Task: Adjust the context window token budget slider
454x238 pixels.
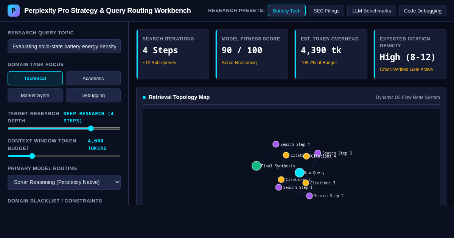Action: click(x=64, y=156)
